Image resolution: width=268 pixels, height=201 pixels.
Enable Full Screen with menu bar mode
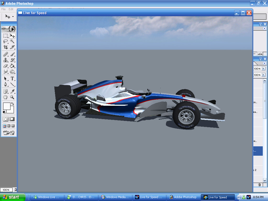click(9, 126)
